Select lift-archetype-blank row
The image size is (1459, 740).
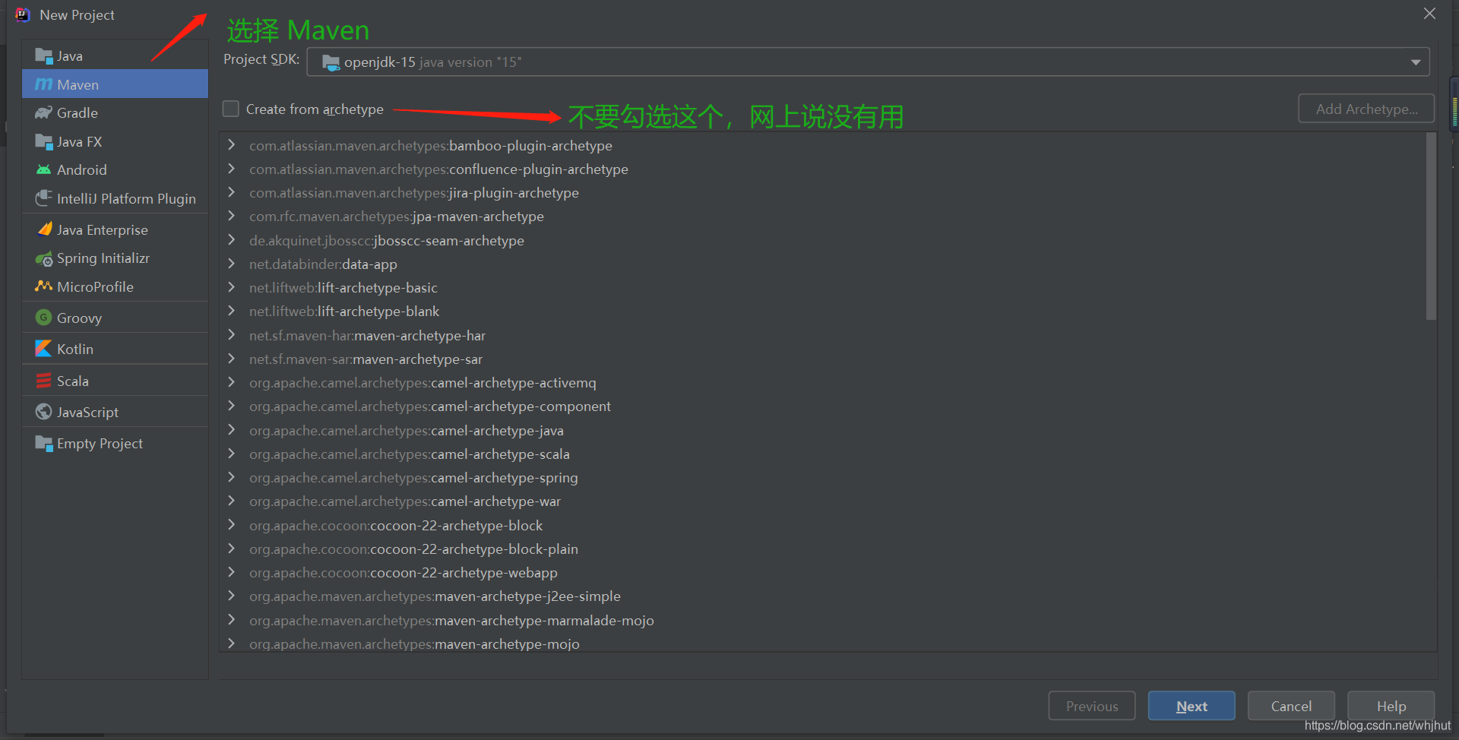click(x=823, y=311)
